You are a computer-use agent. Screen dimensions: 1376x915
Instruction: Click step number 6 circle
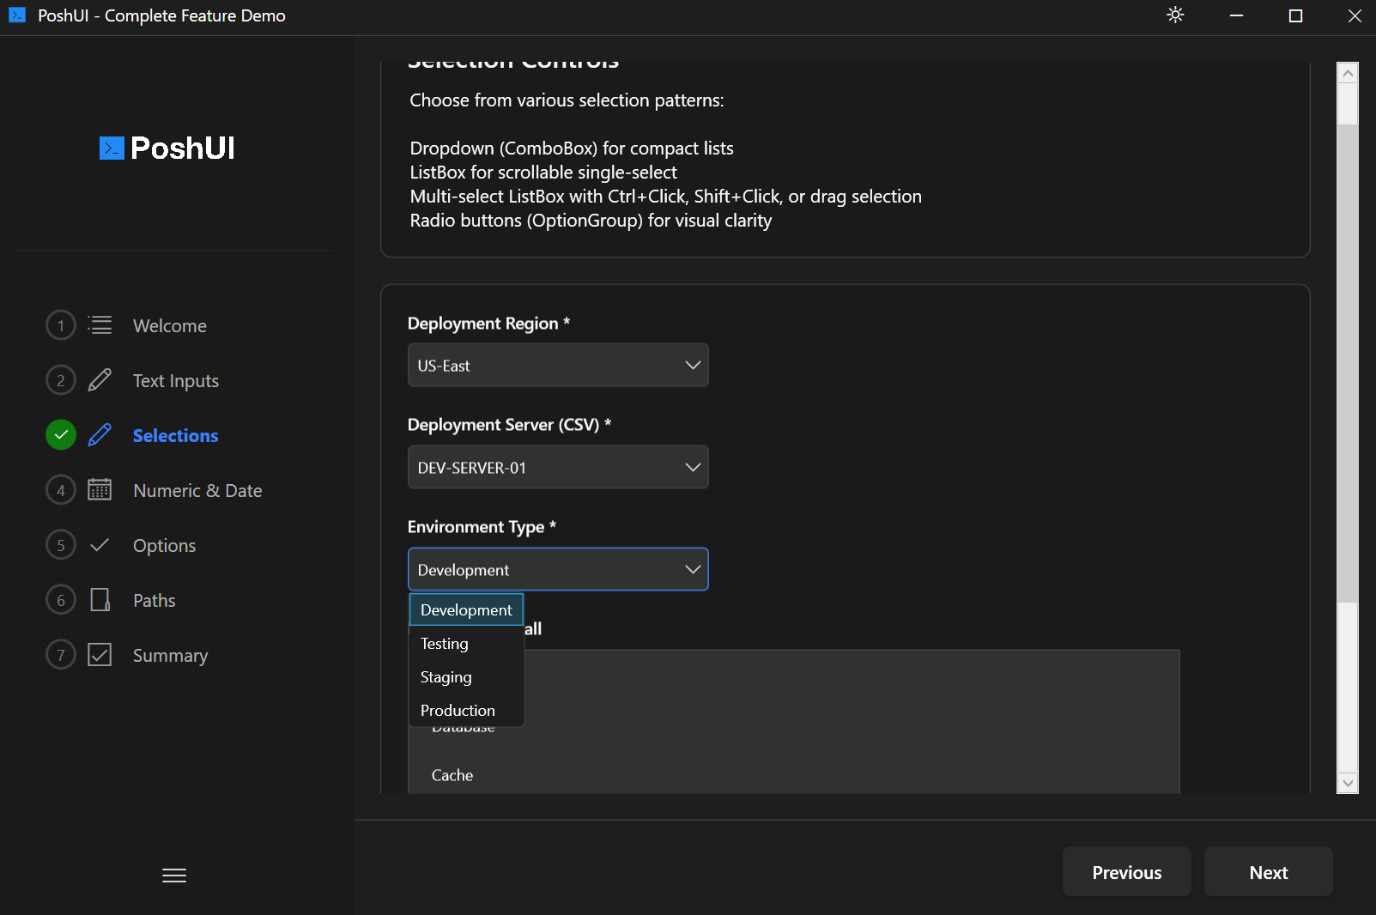point(61,600)
